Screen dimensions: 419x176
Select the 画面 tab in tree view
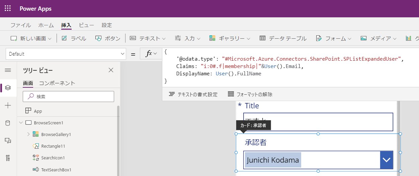(x=28, y=83)
